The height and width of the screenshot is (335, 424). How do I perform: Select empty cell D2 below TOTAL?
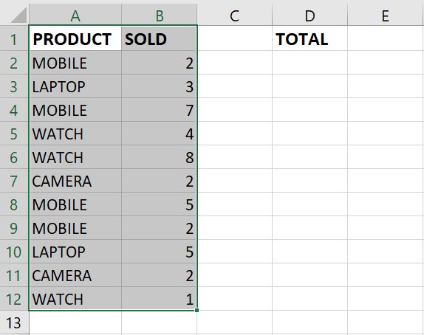coord(310,63)
